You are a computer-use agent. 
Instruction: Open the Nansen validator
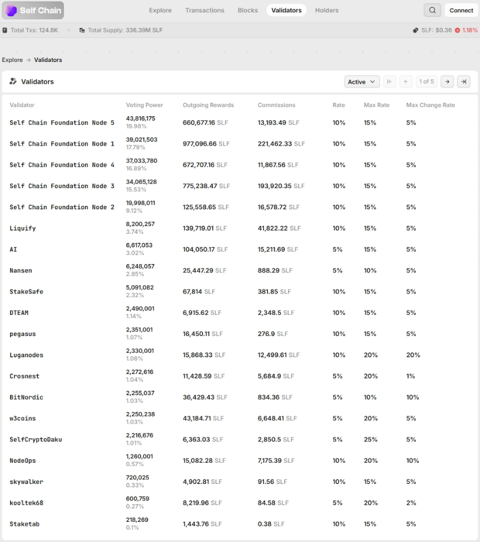21,271
